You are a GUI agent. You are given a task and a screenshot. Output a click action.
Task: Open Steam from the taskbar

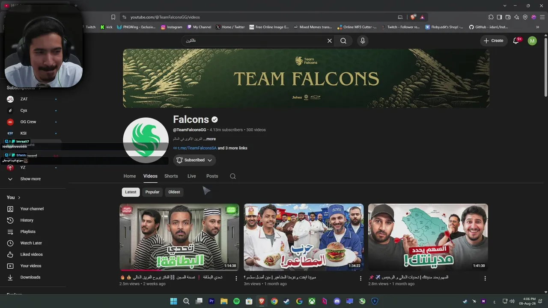pos(286,301)
